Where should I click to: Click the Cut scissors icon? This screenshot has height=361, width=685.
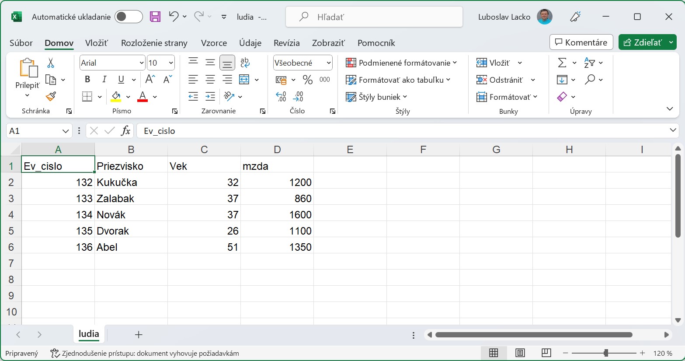coord(51,63)
